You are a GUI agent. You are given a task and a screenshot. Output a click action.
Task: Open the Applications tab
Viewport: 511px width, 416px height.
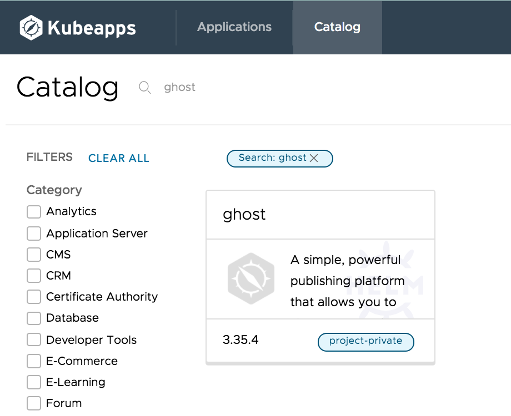(234, 27)
